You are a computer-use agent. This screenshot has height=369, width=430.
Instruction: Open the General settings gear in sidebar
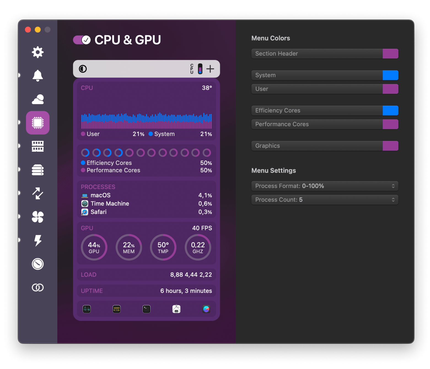(x=38, y=52)
